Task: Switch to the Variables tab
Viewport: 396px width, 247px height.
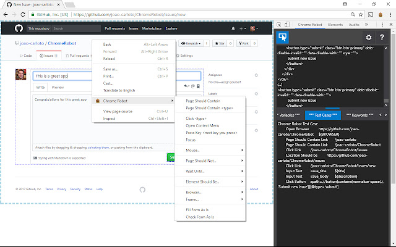Action: click(x=288, y=115)
